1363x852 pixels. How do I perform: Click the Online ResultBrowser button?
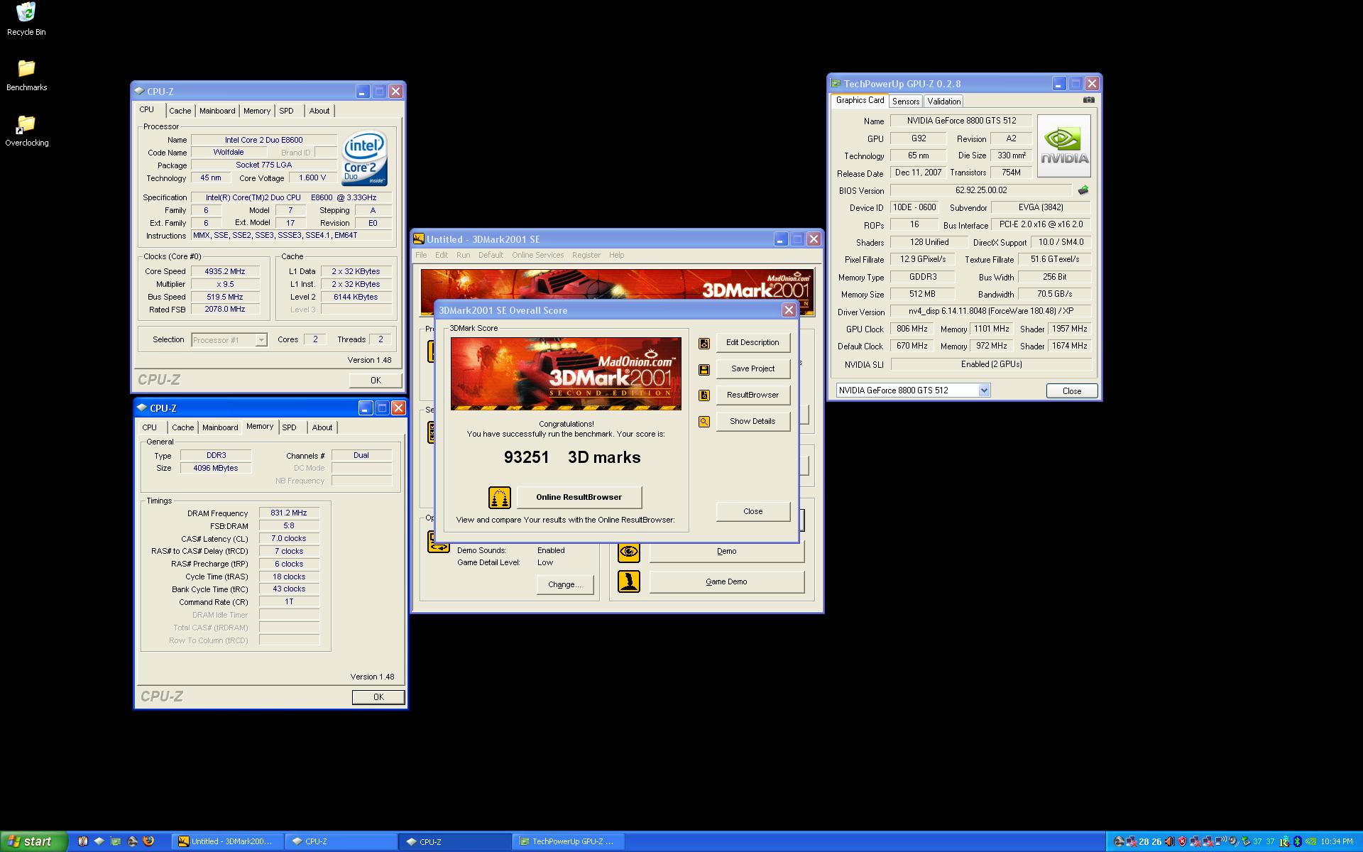coord(579,497)
